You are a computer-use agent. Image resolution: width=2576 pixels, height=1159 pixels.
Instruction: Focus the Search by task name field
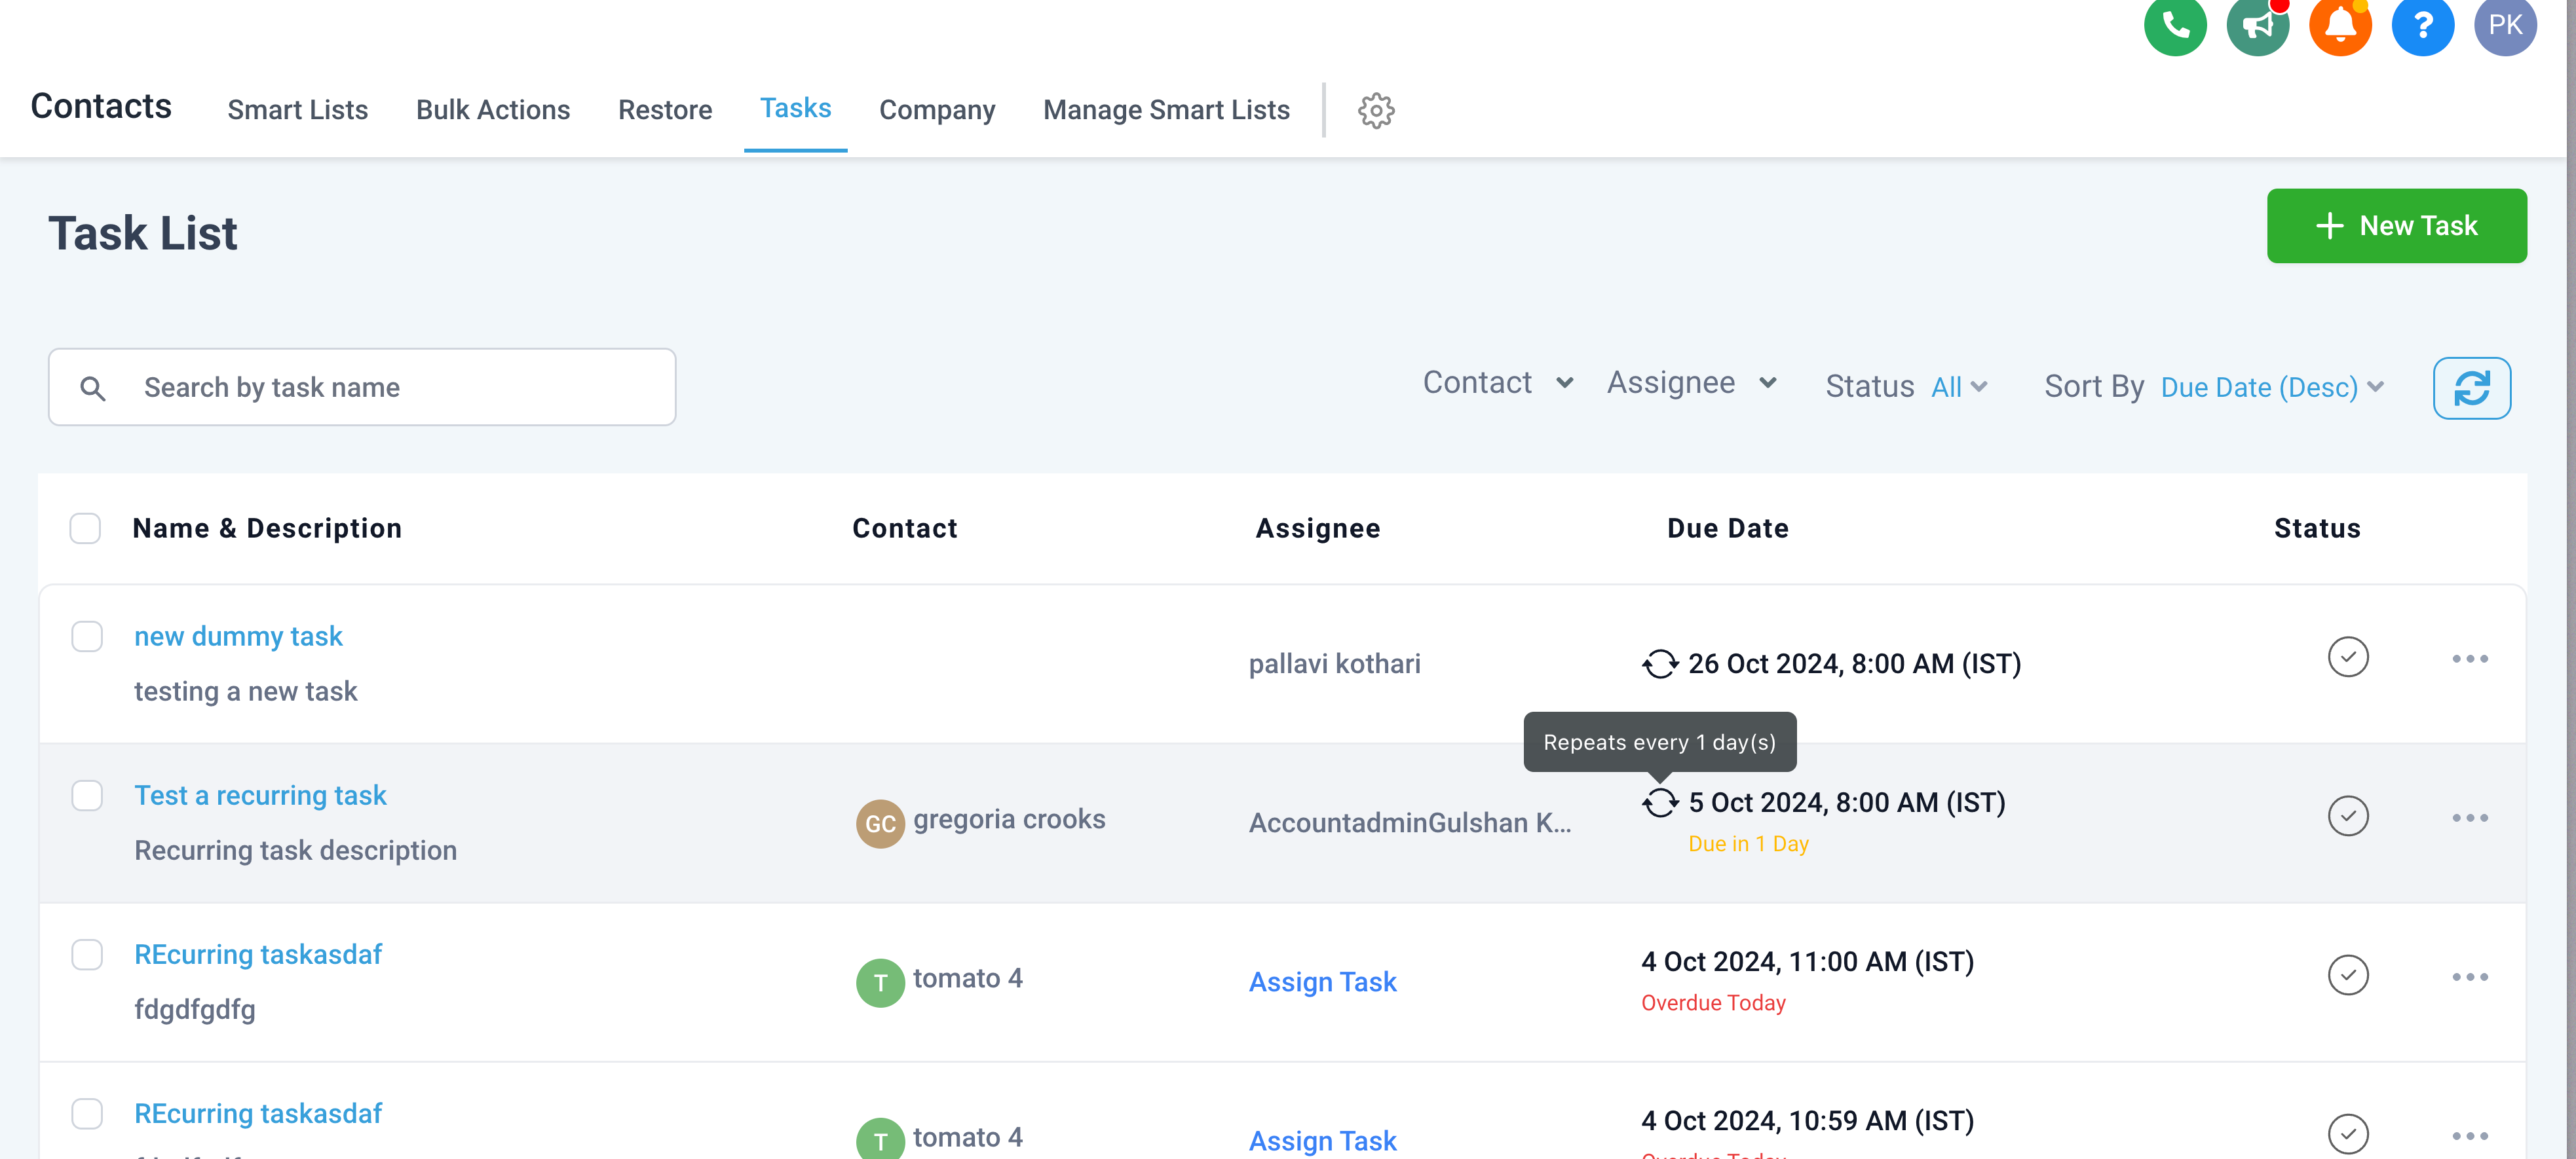point(362,388)
